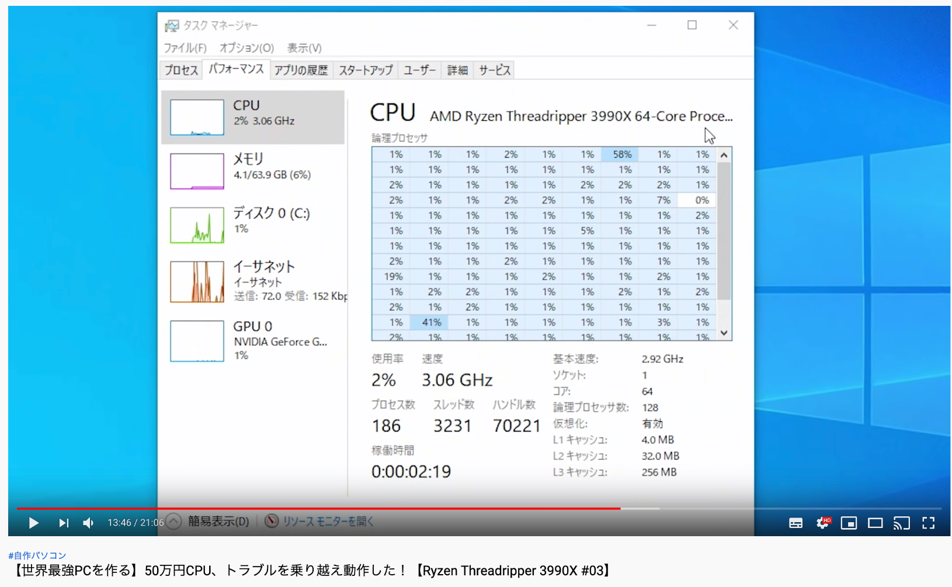Viewport: 952px width, 587px height.
Task: Open the アプリの履歴 tab
Action: [x=301, y=70]
